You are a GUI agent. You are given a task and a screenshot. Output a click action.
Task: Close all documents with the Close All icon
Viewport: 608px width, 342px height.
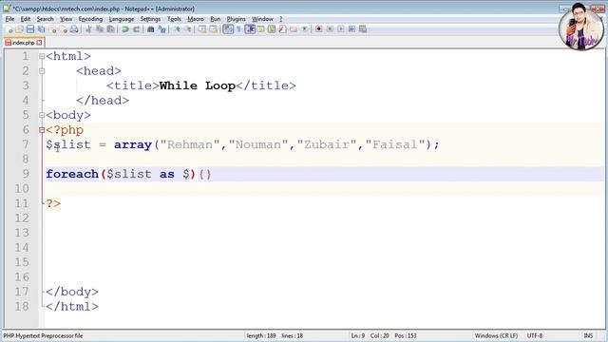click(64, 29)
